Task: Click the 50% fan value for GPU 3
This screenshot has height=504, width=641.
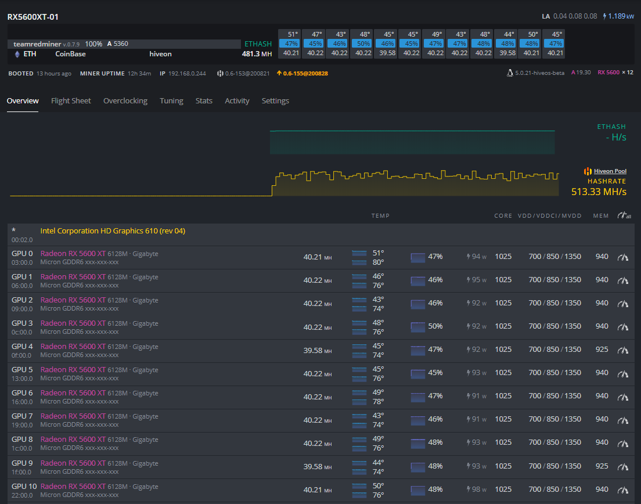Action: click(435, 326)
